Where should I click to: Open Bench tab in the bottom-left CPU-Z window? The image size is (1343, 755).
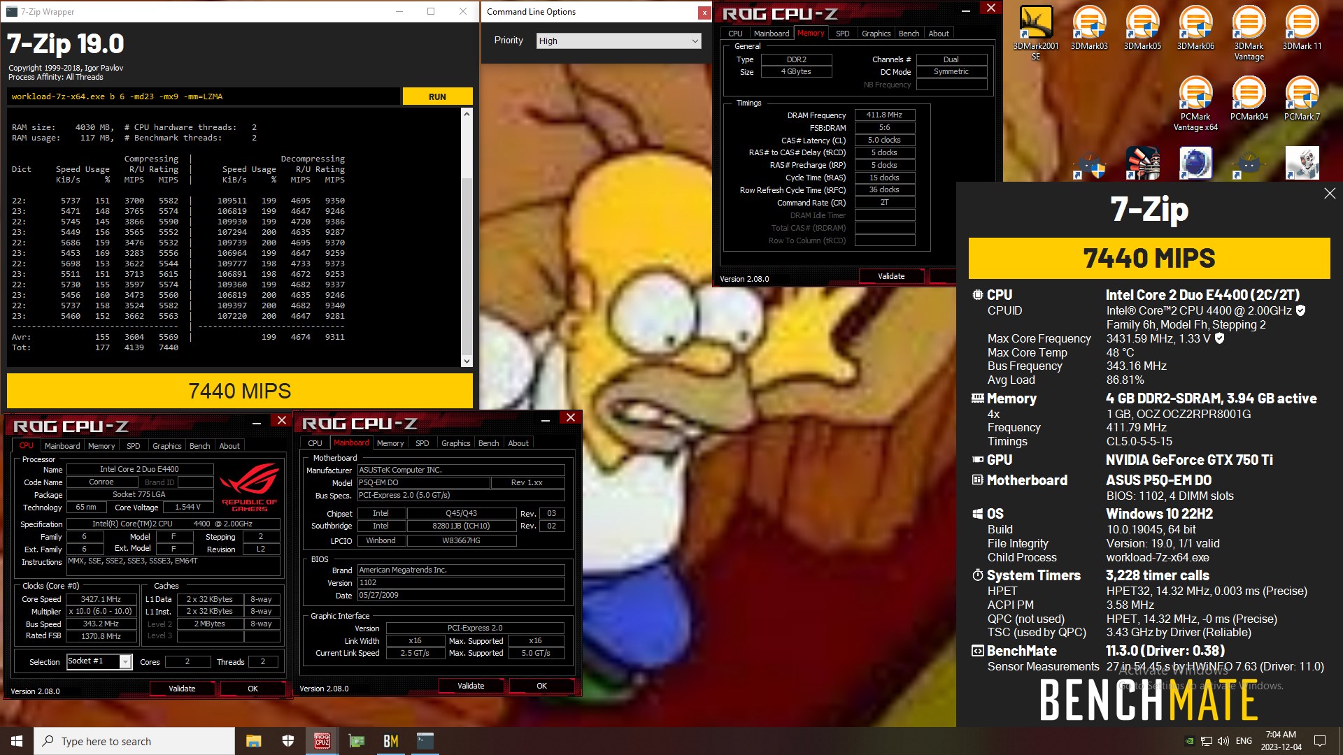click(x=199, y=446)
